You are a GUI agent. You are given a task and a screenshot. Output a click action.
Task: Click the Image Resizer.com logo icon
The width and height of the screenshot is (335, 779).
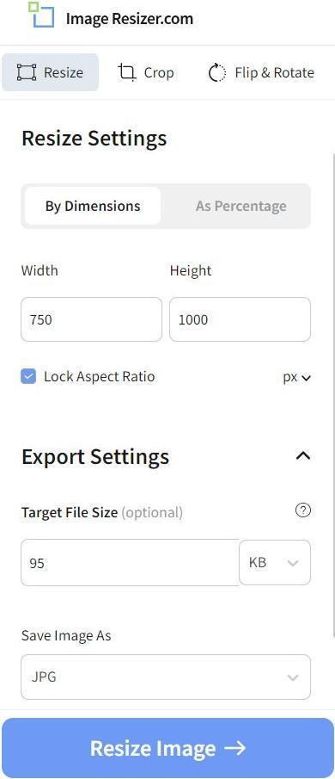[x=41, y=15]
